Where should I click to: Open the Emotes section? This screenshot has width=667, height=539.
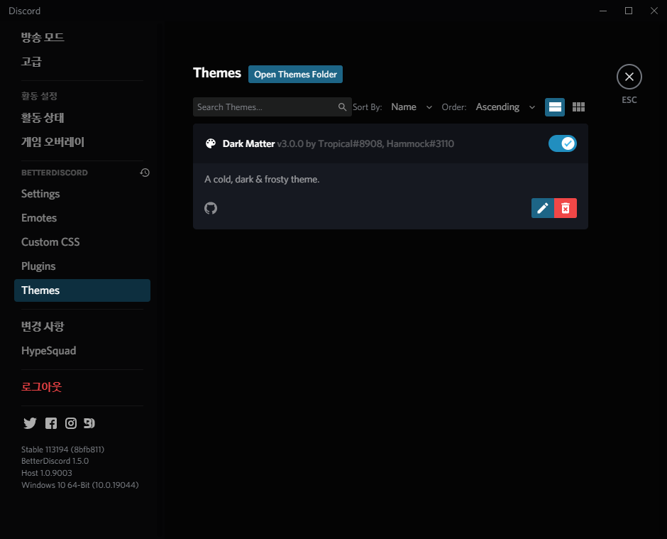[82, 218]
